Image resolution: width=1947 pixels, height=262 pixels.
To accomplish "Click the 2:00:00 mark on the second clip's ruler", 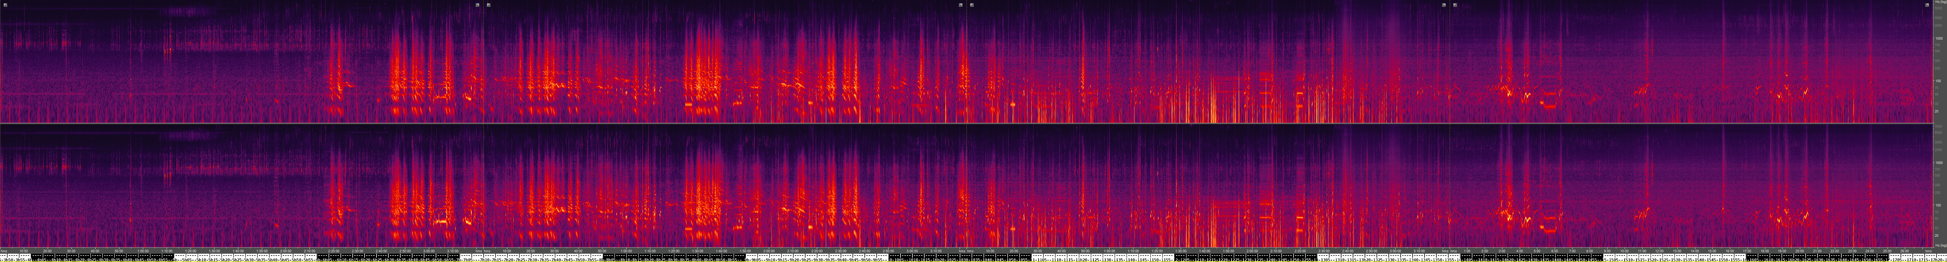I will [769, 251].
